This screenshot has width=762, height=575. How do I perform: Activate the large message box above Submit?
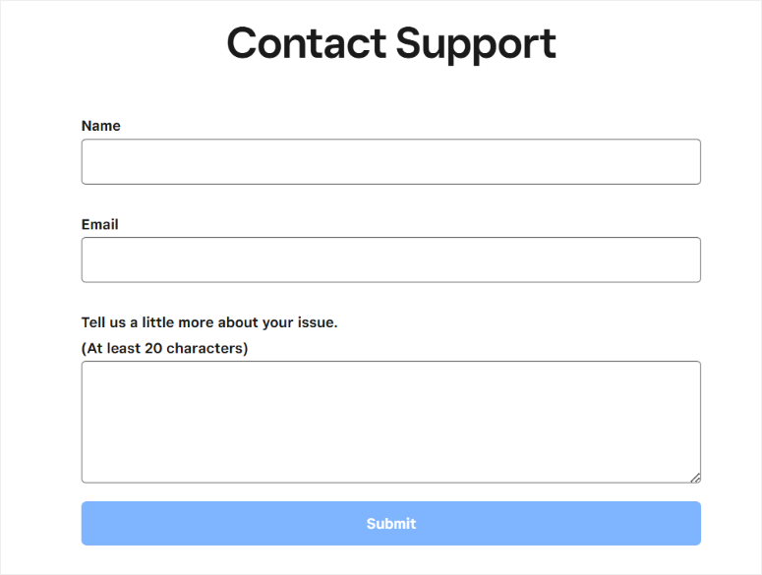(x=390, y=422)
